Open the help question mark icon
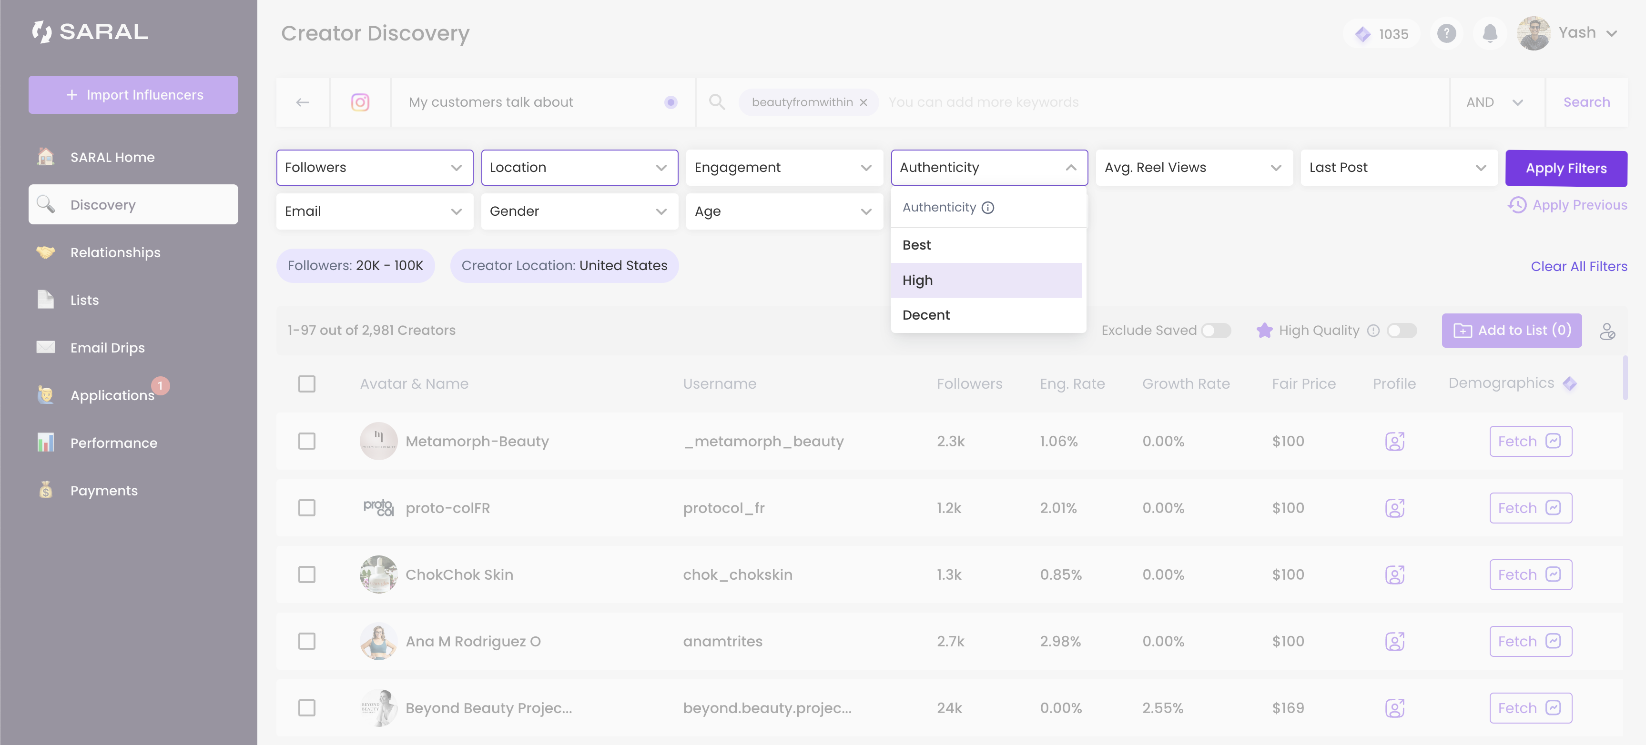The height and width of the screenshot is (745, 1646). pos(1447,33)
